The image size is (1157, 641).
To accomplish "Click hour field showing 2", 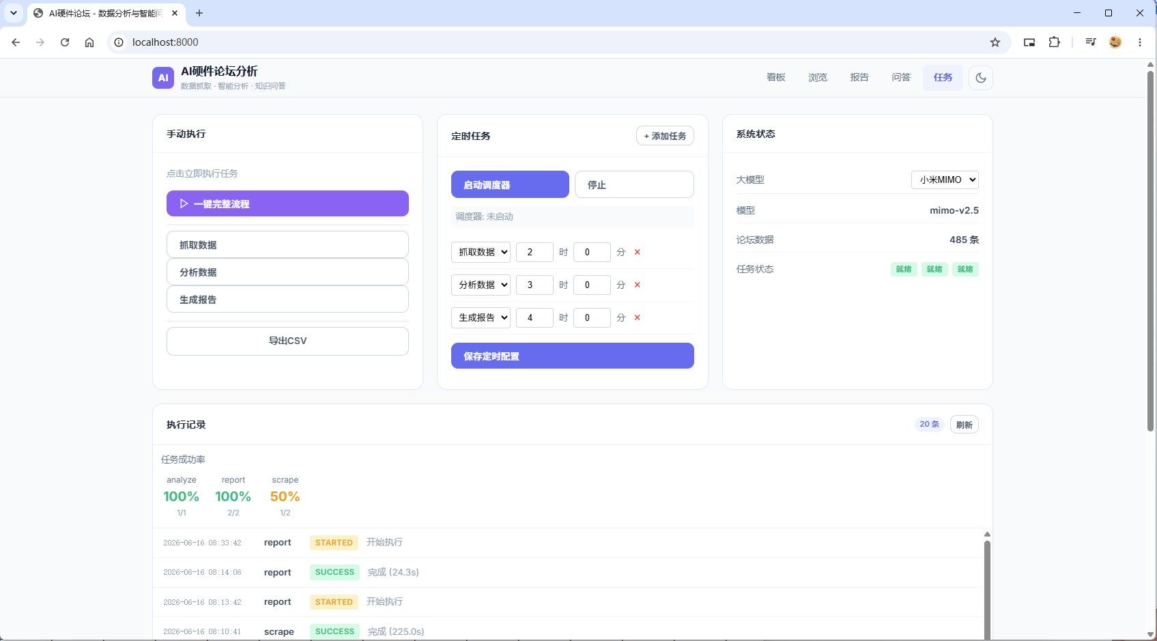I will click(x=534, y=252).
